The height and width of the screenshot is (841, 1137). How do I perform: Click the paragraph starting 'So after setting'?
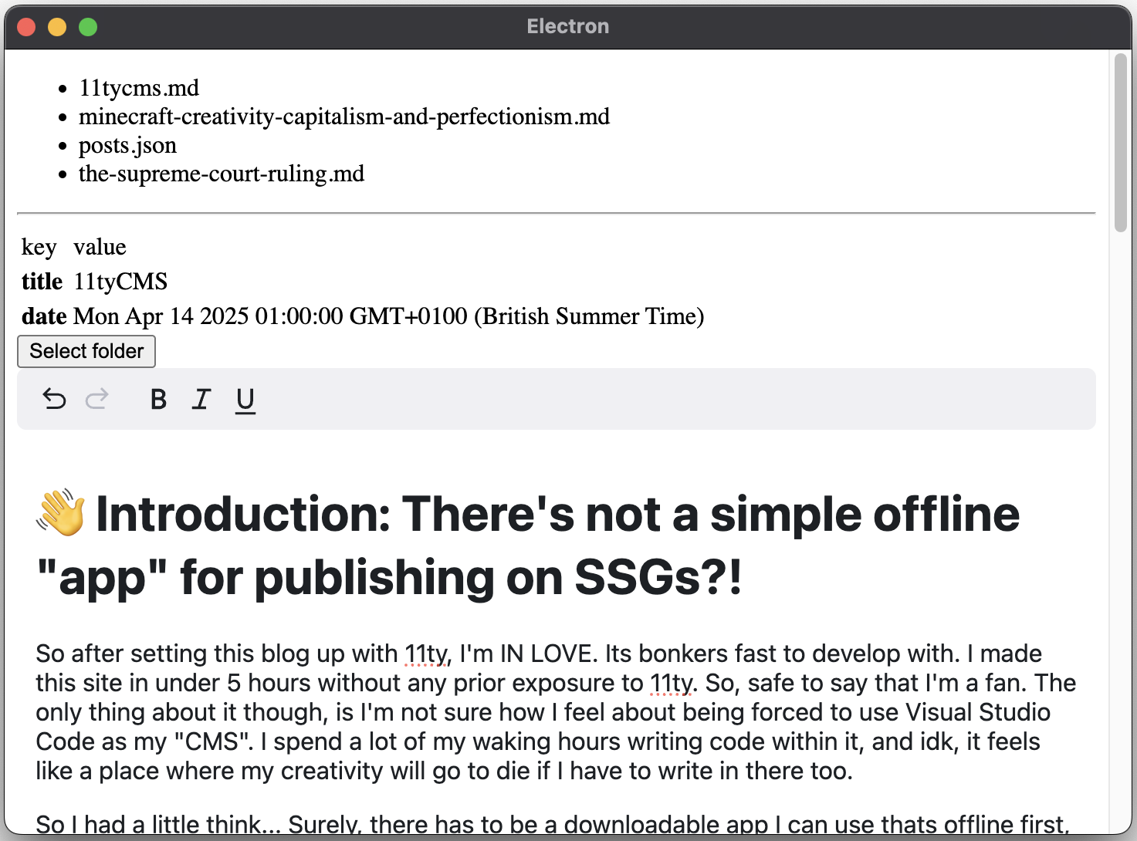tap(556, 712)
